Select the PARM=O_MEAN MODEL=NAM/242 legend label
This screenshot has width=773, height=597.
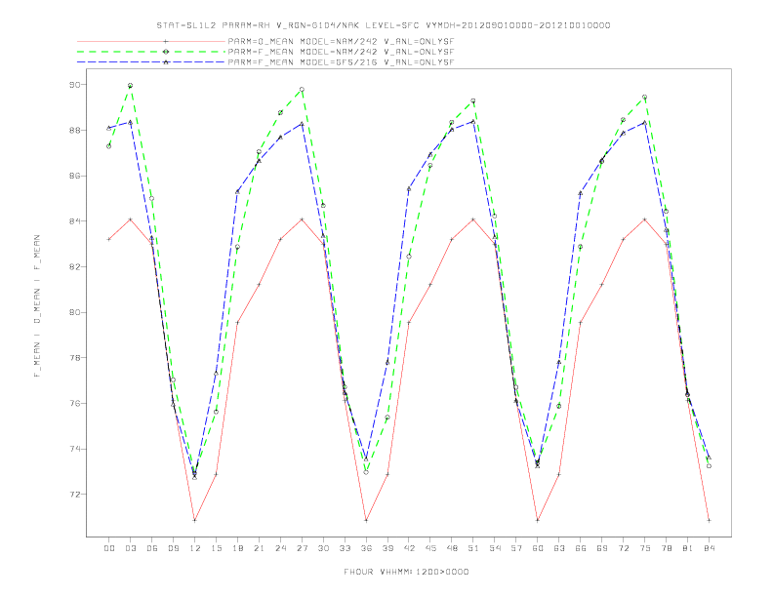(x=341, y=41)
